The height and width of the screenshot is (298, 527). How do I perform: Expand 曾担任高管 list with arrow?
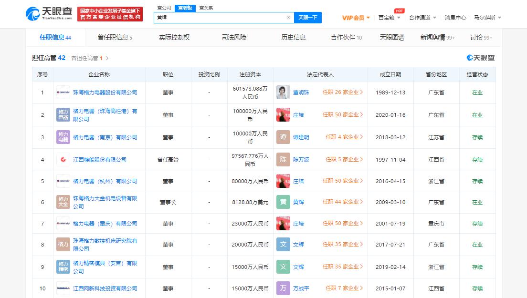click(107, 58)
